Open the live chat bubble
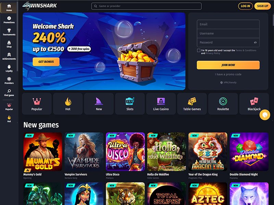This screenshot has height=205, width=274. [x=265, y=115]
